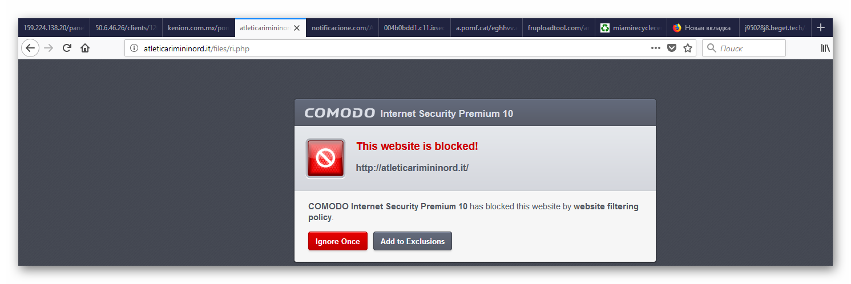Go to the Home page icon
851x284 pixels.
85,48
